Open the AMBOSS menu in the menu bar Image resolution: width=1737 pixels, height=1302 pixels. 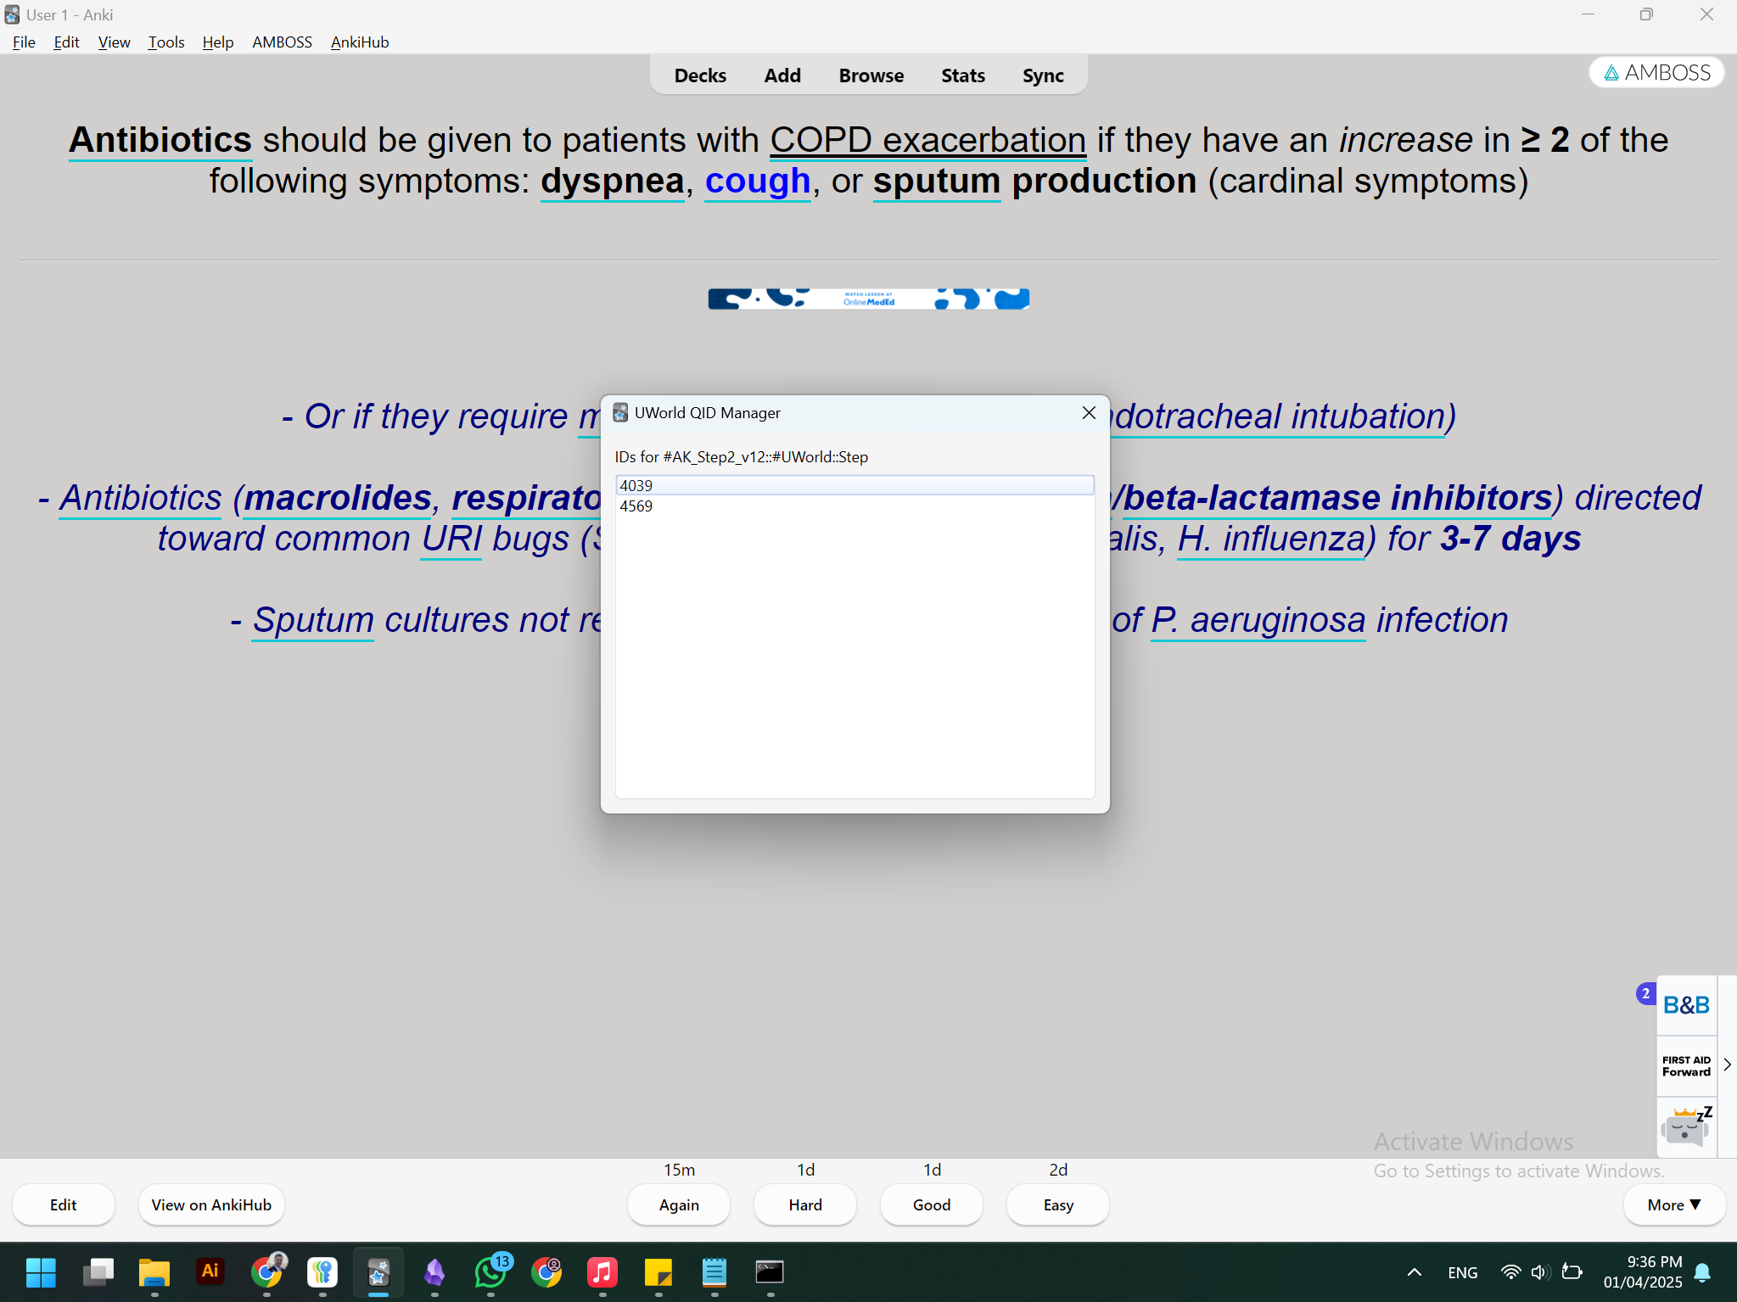click(282, 42)
